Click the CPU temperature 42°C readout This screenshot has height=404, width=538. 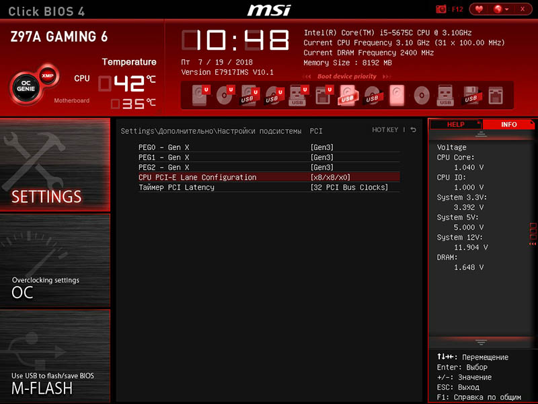pos(127,83)
